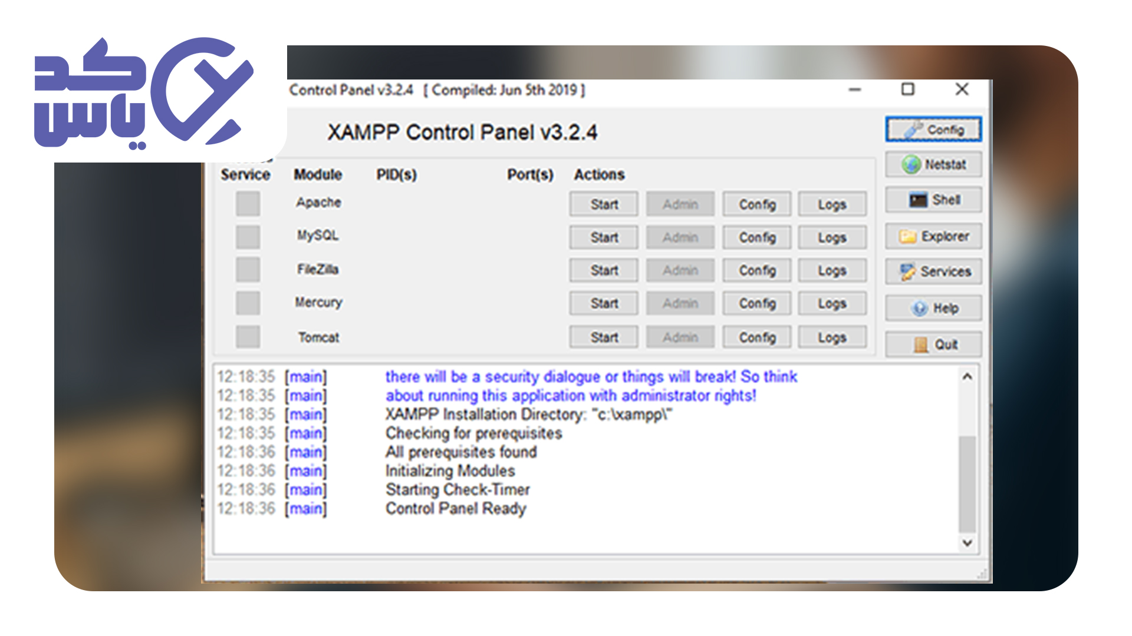The height and width of the screenshot is (636, 1132).
Task: Start the Tomcat module
Action: [x=604, y=337]
